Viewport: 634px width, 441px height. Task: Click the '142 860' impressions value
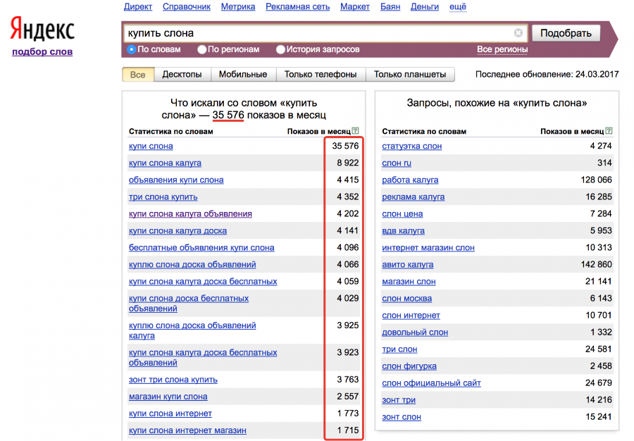597,265
